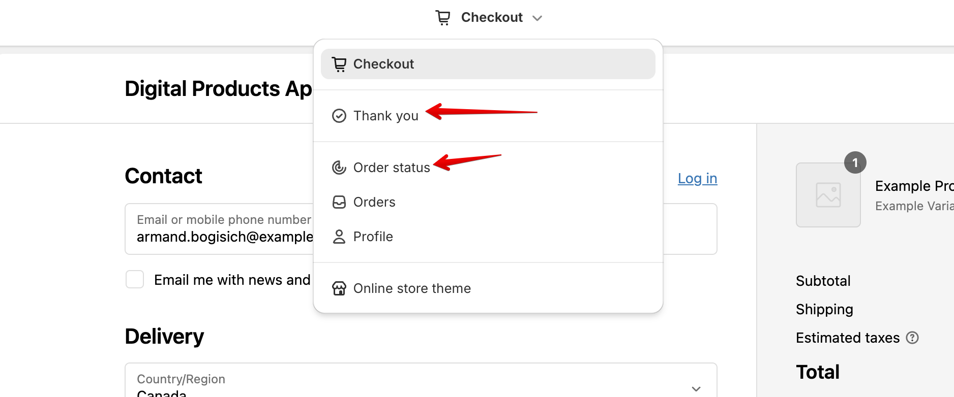Viewport: 954px width, 397px height.
Task: Click the person icon beside Profile
Action: pyautogui.click(x=339, y=237)
